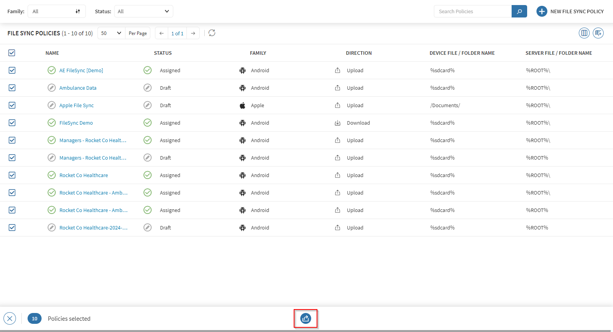Sort by the DIRECTION column header
Screen dimensions: 613x332
click(x=359, y=53)
